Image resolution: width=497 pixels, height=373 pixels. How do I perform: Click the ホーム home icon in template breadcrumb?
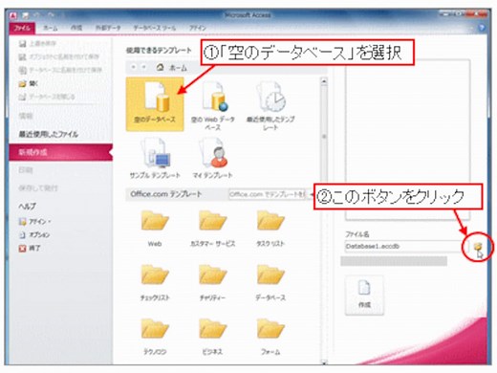click(161, 68)
